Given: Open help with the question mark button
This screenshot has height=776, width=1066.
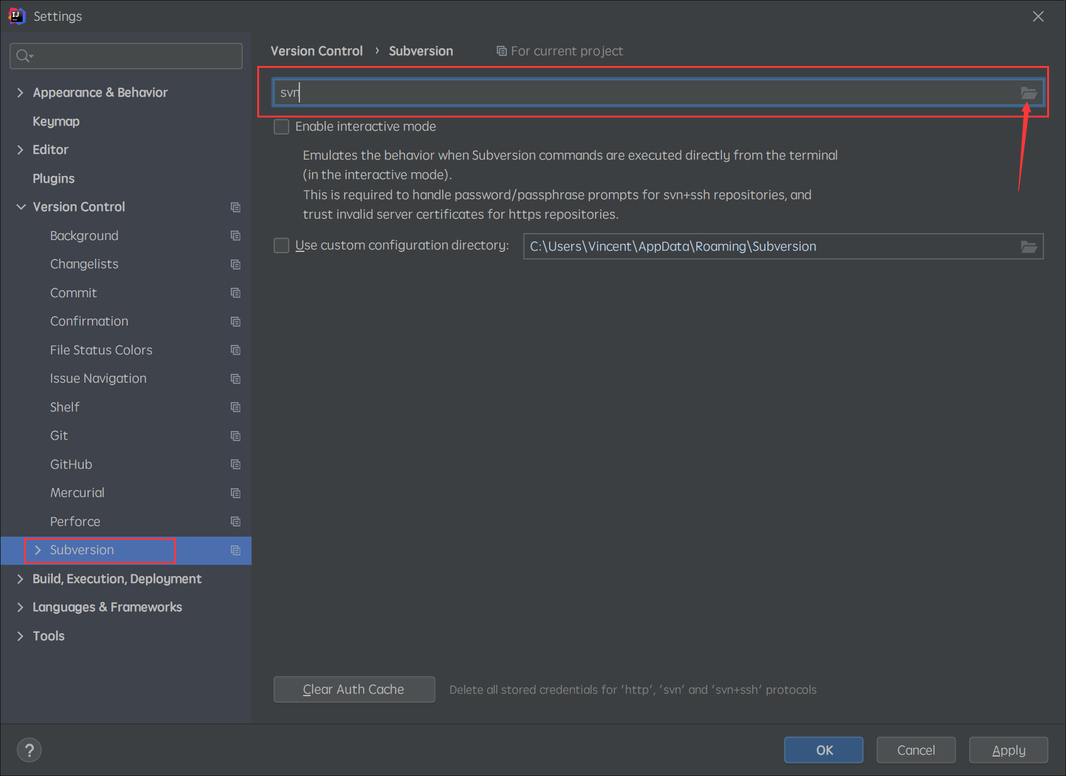Looking at the screenshot, I should click(29, 750).
